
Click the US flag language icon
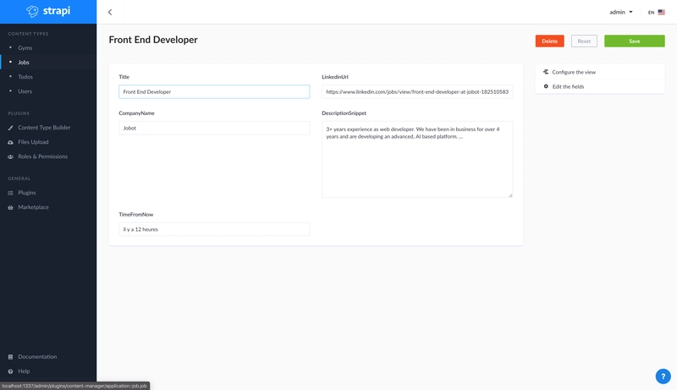662,12
